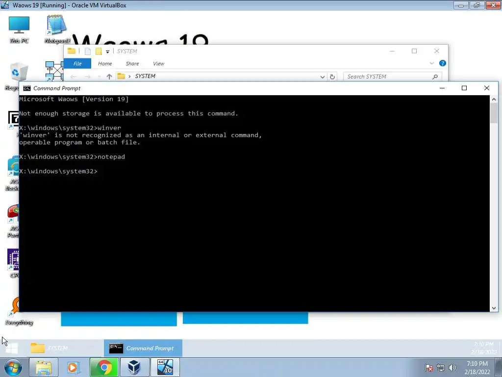Expand the explorer ribbon with the chevron
Screen dimensions: 502x377
click(x=431, y=63)
